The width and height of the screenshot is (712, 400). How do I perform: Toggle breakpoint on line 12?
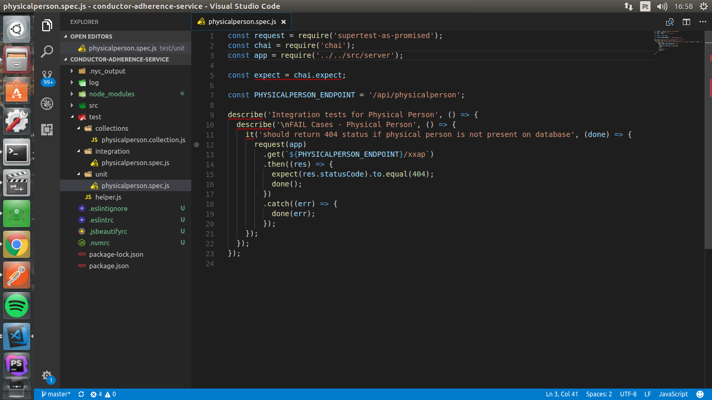(x=197, y=144)
